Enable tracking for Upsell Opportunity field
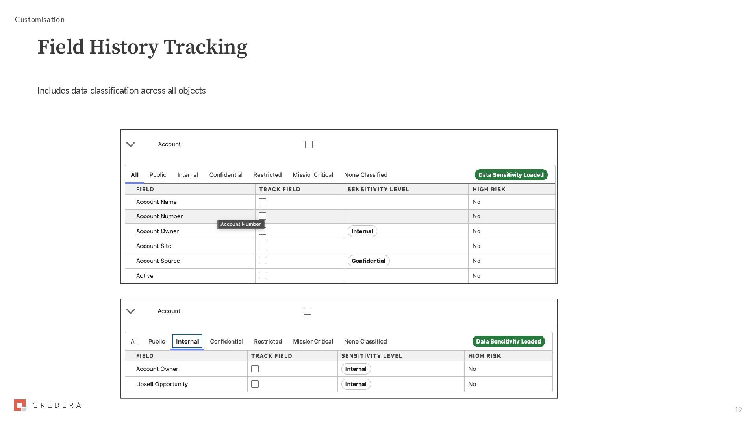 tap(255, 384)
